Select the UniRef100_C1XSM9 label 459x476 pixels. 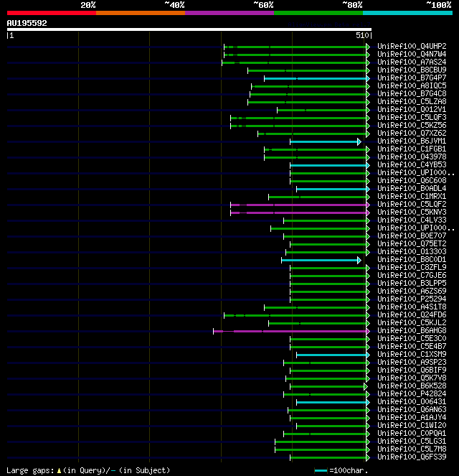pos(412,354)
